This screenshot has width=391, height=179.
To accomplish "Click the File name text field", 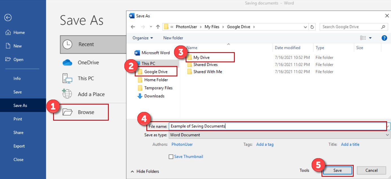I will click(278, 126).
